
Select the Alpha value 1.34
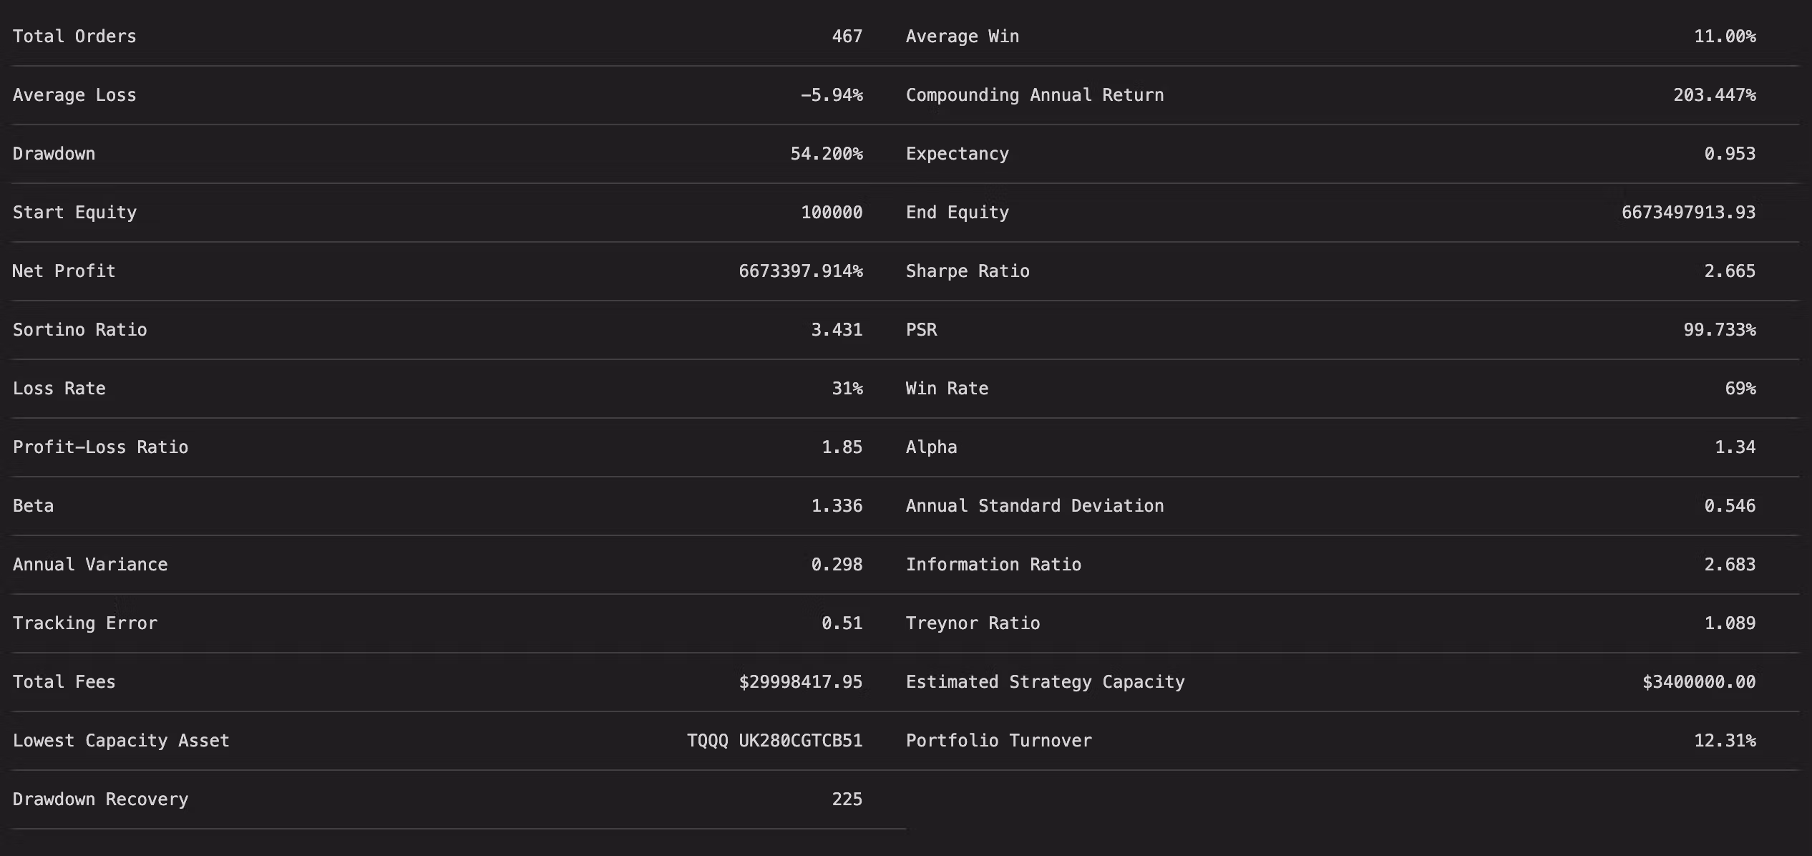click(x=1735, y=447)
